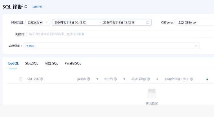214x117 pixels.
Task: Focus the 关键词 keyword input field
Action: 120,34
